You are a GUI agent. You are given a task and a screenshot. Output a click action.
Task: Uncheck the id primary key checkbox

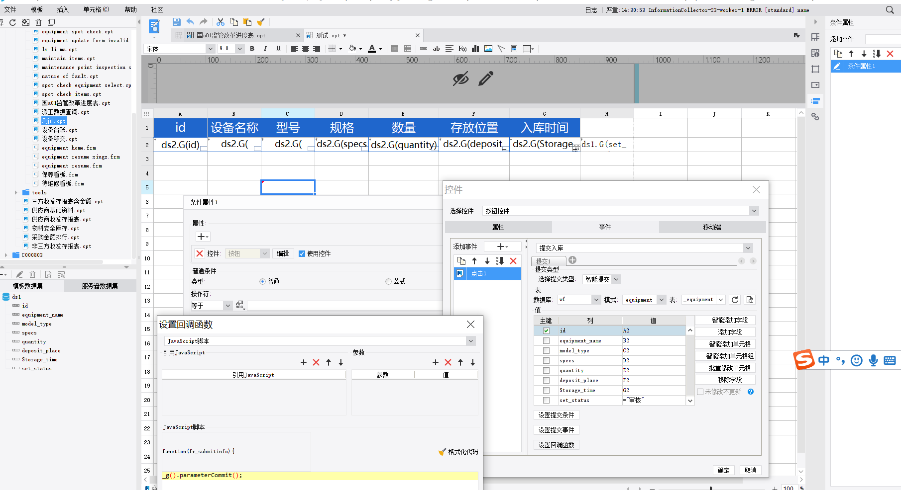tap(546, 330)
